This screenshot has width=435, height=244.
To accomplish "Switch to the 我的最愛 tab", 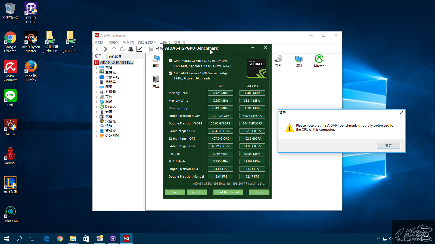I will (115, 56).
